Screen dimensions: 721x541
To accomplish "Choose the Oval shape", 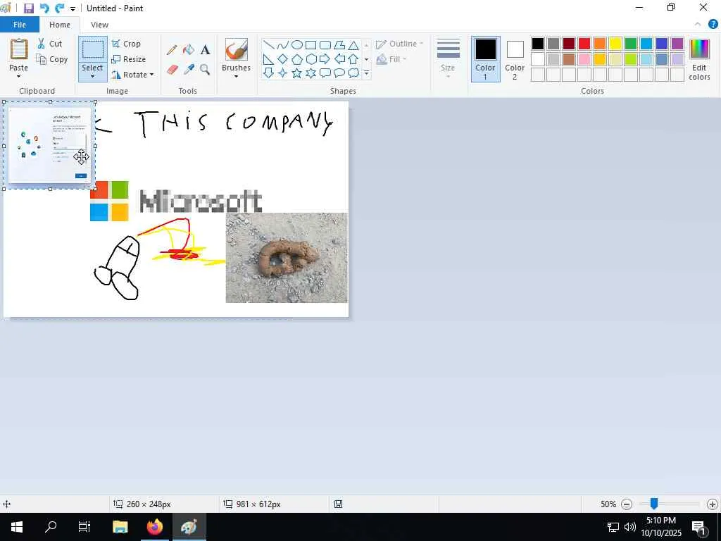I will 297,45.
